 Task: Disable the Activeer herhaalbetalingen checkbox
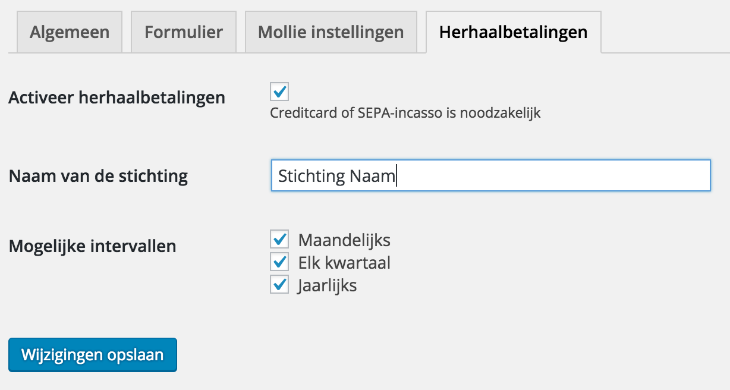(279, 92)
